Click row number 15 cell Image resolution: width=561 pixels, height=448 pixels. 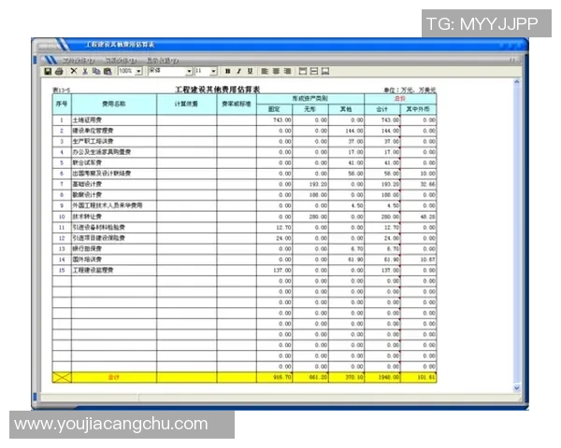(62, 271)
